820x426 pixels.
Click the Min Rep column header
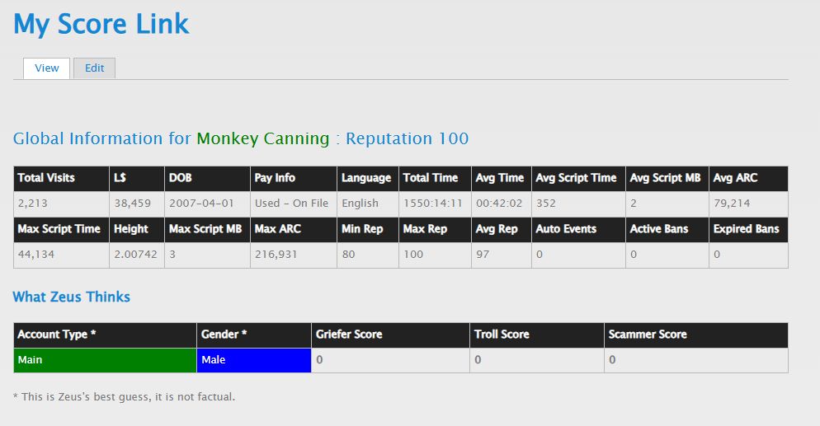coord(368,230)
